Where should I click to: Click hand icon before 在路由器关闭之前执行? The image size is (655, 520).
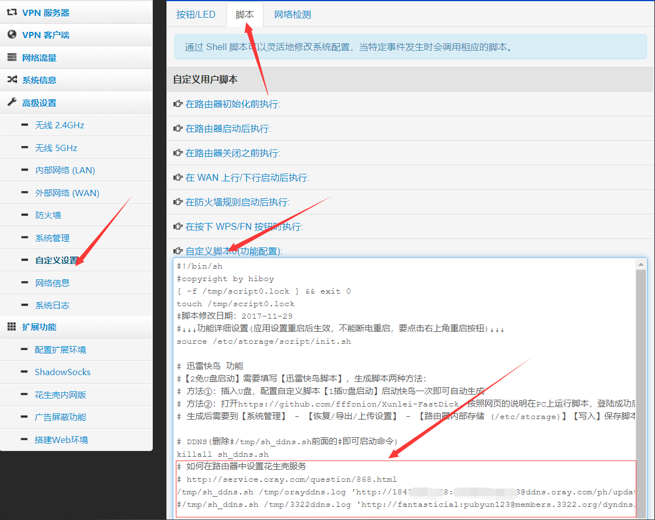point(178,153)
